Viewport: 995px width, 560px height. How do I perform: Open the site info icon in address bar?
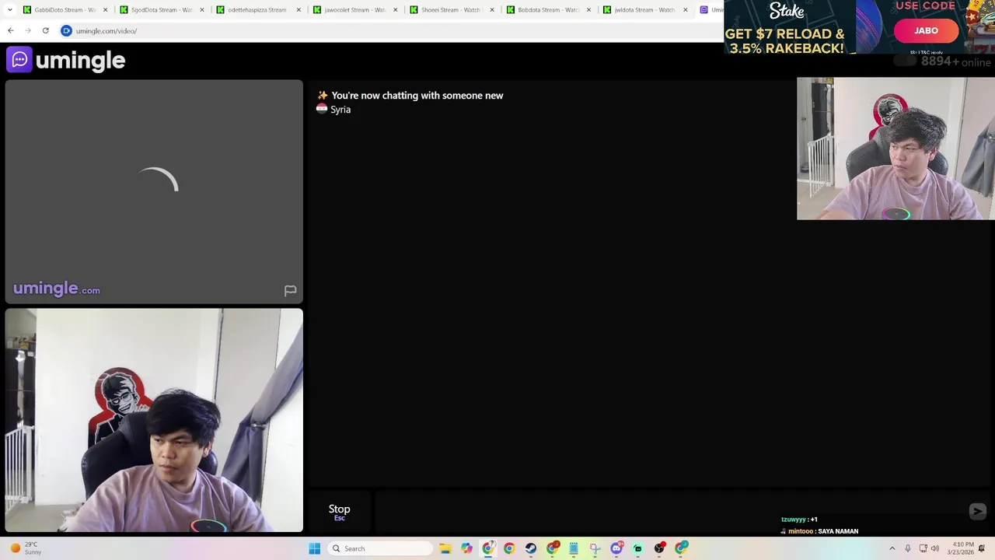[66, 30]
